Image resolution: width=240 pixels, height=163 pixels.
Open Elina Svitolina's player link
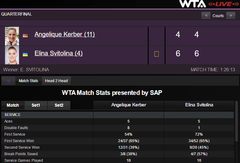[x=59, y=53]
